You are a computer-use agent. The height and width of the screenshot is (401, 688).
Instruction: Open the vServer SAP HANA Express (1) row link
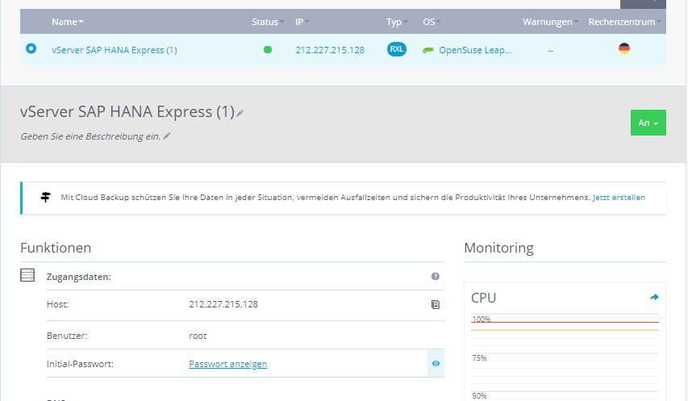114,50
